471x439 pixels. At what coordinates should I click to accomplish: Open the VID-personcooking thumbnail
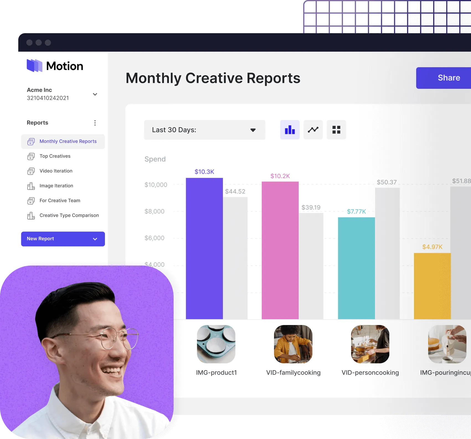[370, 344]
